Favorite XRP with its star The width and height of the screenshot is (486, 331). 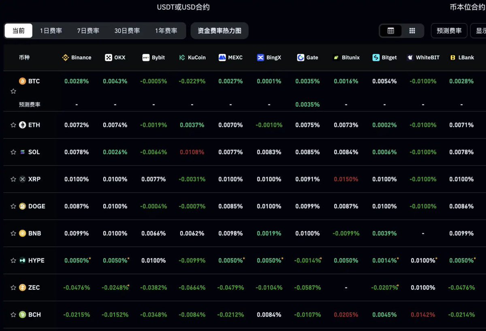coord(13,179)
